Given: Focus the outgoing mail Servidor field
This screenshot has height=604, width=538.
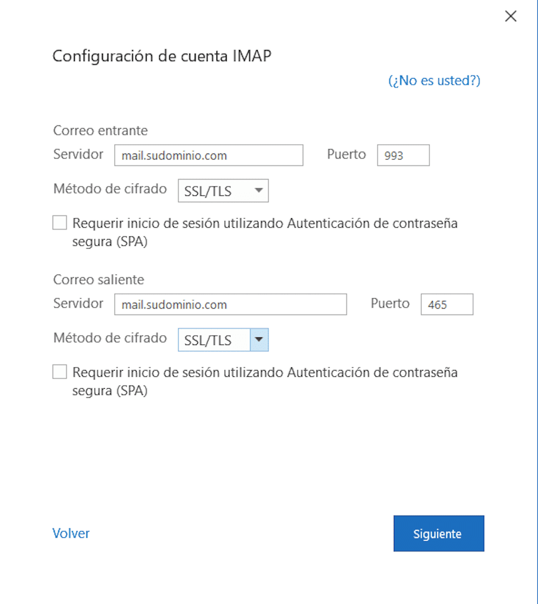Looking at the screenshot, I should [230, 304].
